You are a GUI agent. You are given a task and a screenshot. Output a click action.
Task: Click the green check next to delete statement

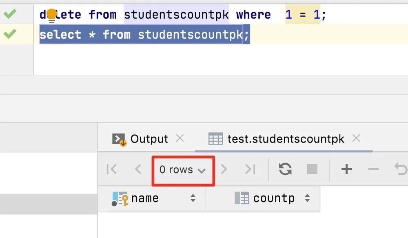click(x=11, y=13)
